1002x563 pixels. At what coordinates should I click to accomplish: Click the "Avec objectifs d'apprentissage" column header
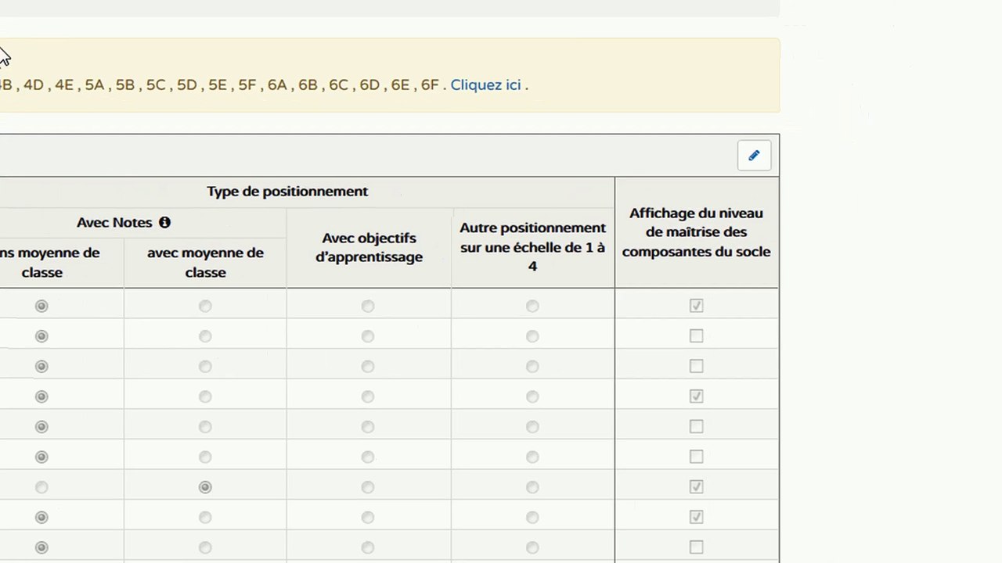click(369, 247)
